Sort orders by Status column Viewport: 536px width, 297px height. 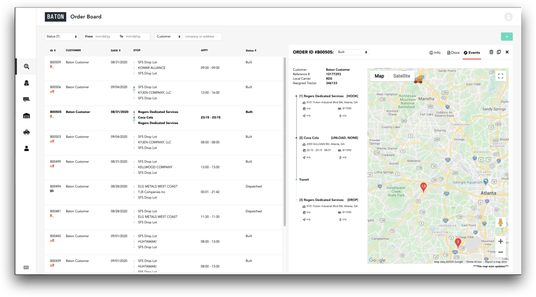tap(251, 50)
